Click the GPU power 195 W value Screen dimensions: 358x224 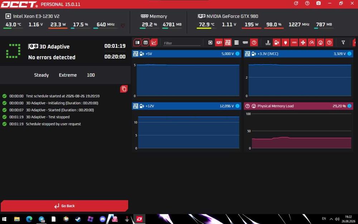coord(251,24)
